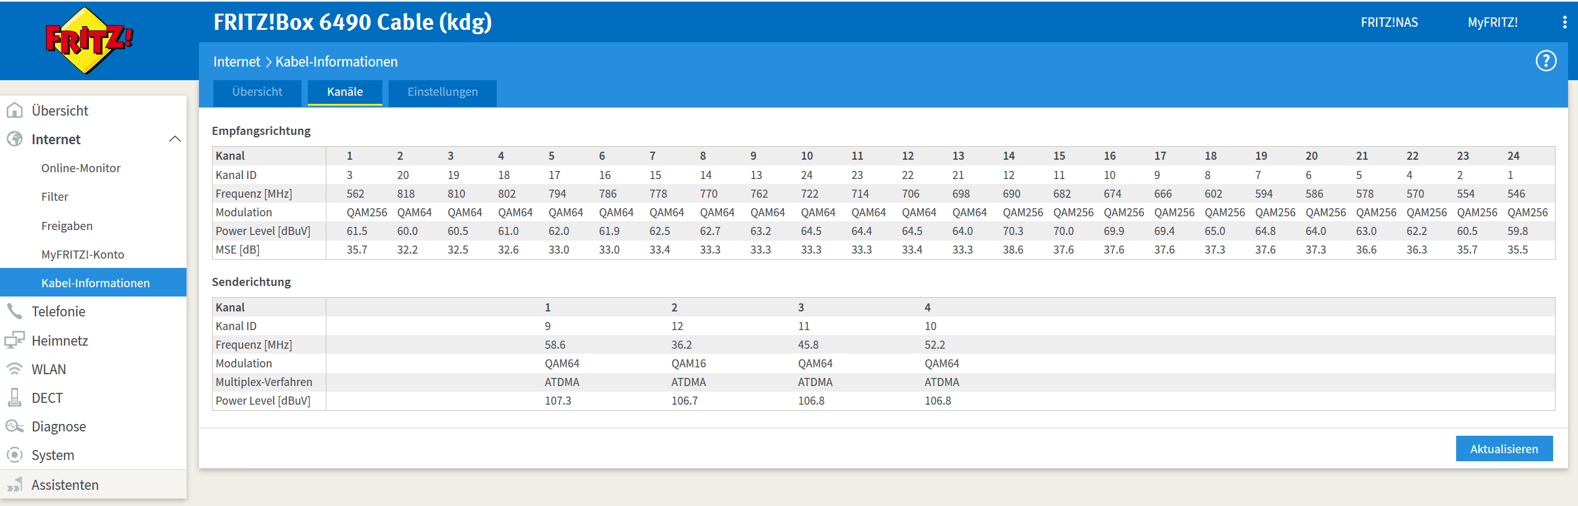Click the Assistenten icon
The width and height of the screenshot is (1578, 506).
click(x=14, y=484)
